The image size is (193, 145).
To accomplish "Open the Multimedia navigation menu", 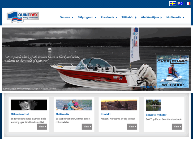I will point(174,17).
